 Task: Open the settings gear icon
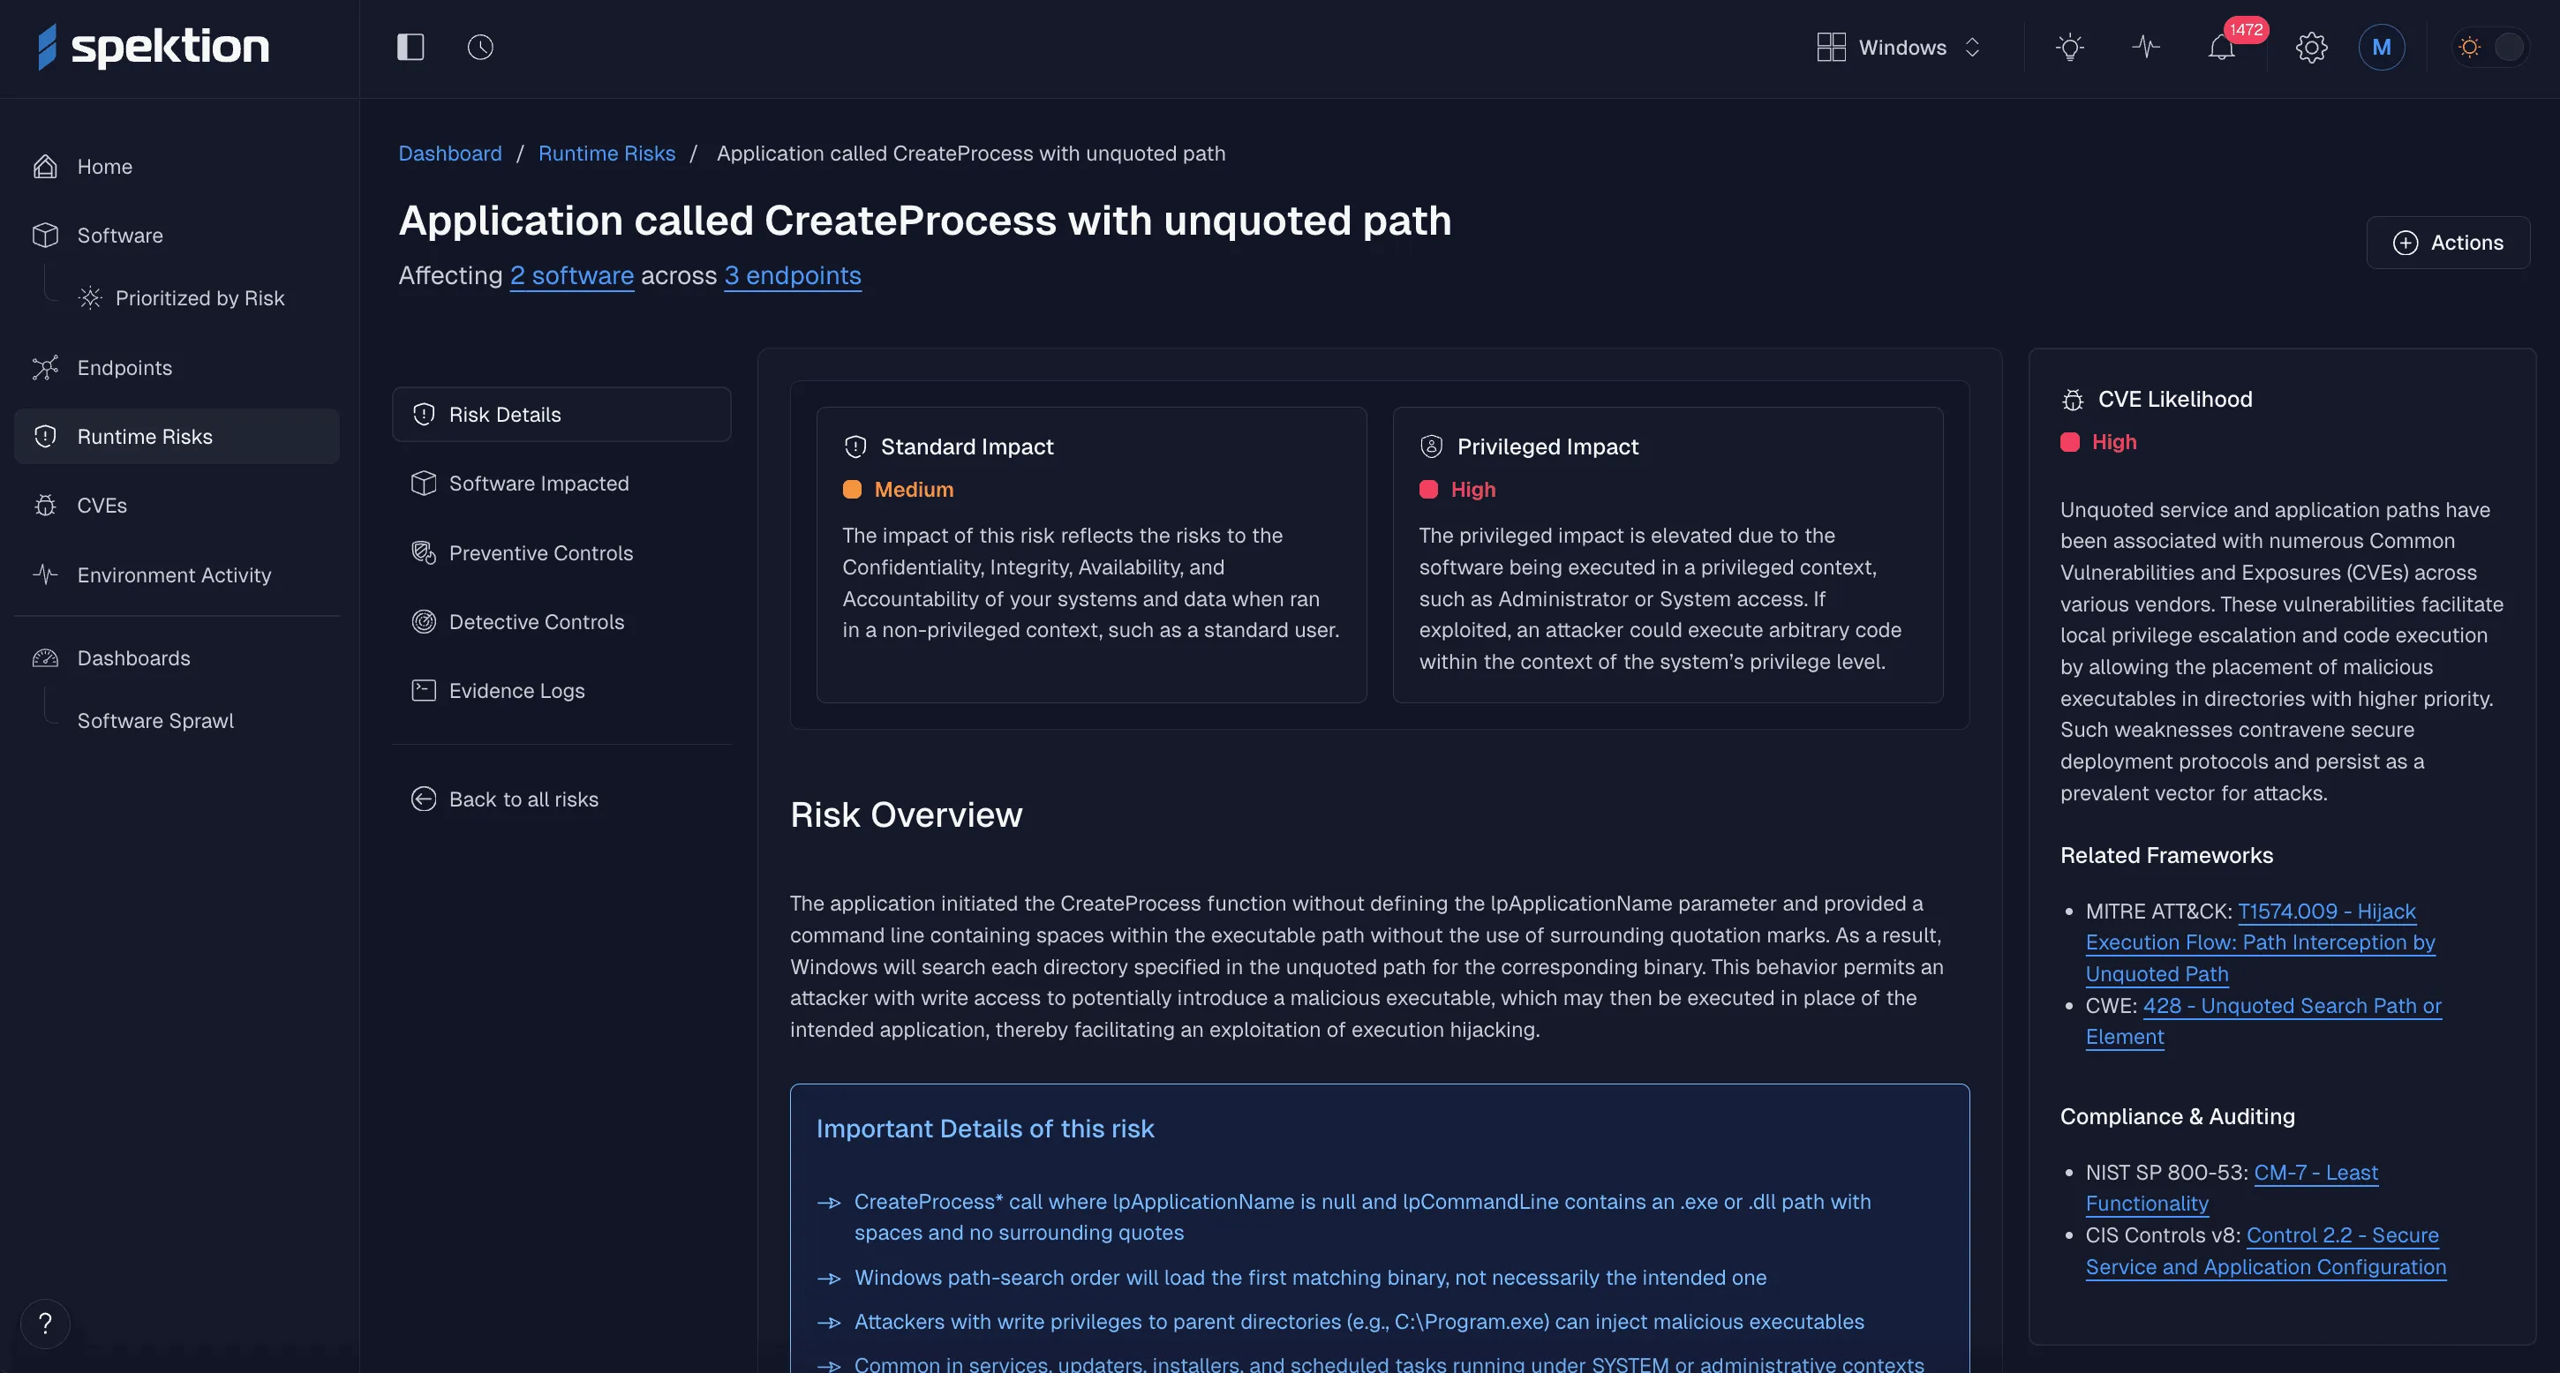[2310, 47]
